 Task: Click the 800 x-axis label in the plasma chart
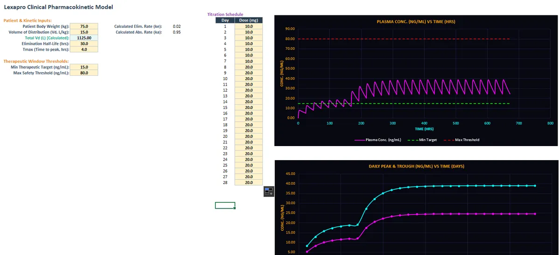(x=551, y=123)
